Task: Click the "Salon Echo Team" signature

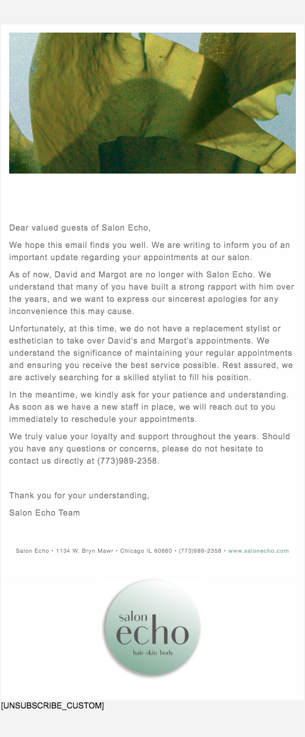Action: coord(44,513)
